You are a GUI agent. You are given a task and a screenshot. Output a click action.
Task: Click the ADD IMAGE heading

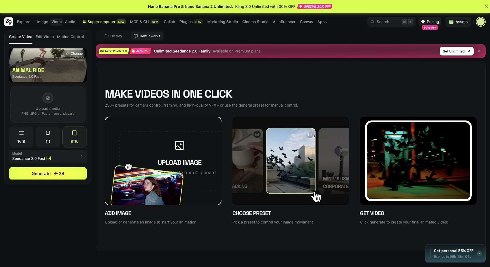coord(118,213)
